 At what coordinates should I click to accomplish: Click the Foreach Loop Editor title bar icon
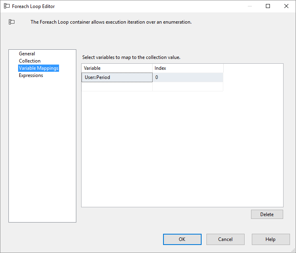point(7,6)
